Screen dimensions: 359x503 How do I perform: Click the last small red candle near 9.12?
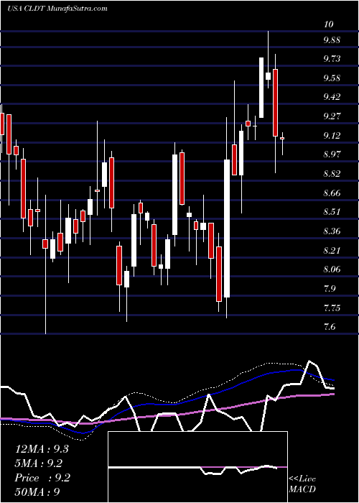[x=282, y=138]
